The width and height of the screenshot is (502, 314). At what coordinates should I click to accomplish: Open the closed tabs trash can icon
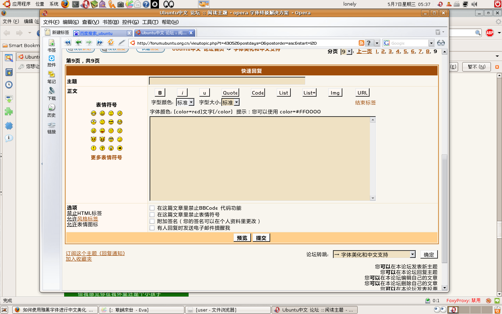(x=438, y=32)
